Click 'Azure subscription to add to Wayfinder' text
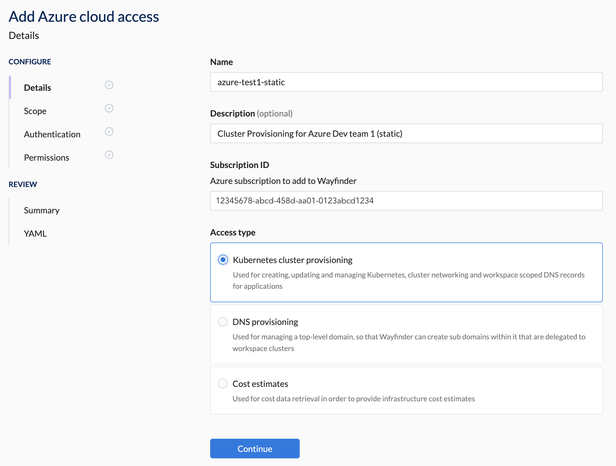Screen dimensions: 616x466 pos(283,181)
